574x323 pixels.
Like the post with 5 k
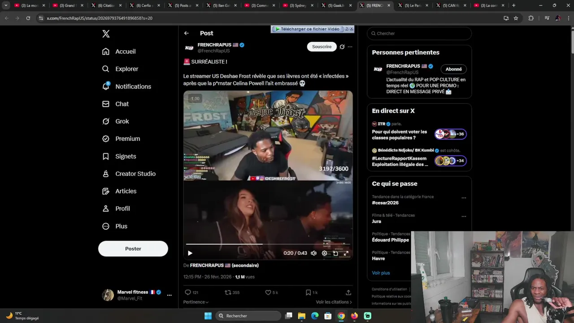coord(271,292)
